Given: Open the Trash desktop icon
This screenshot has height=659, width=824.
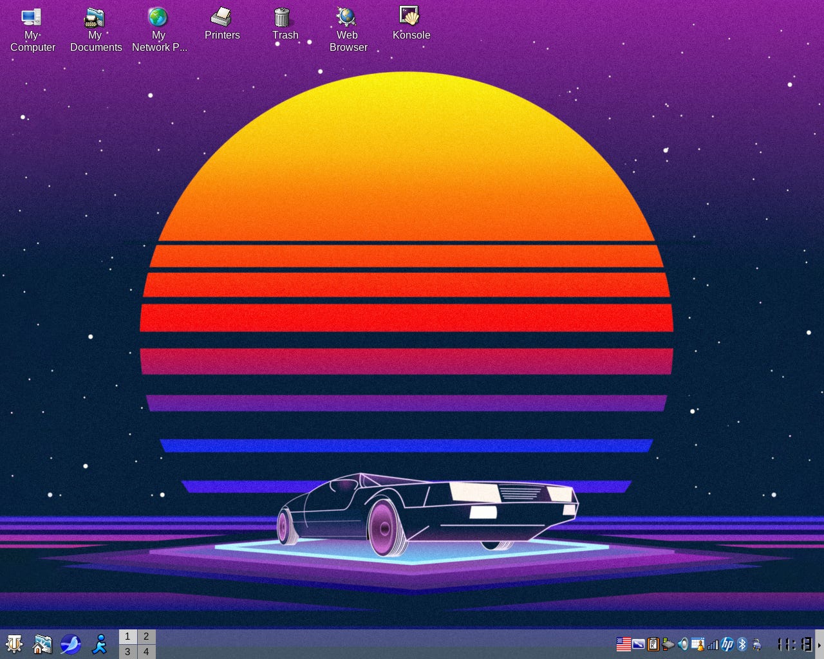Looking at the screenshot, I should (285, 24).
